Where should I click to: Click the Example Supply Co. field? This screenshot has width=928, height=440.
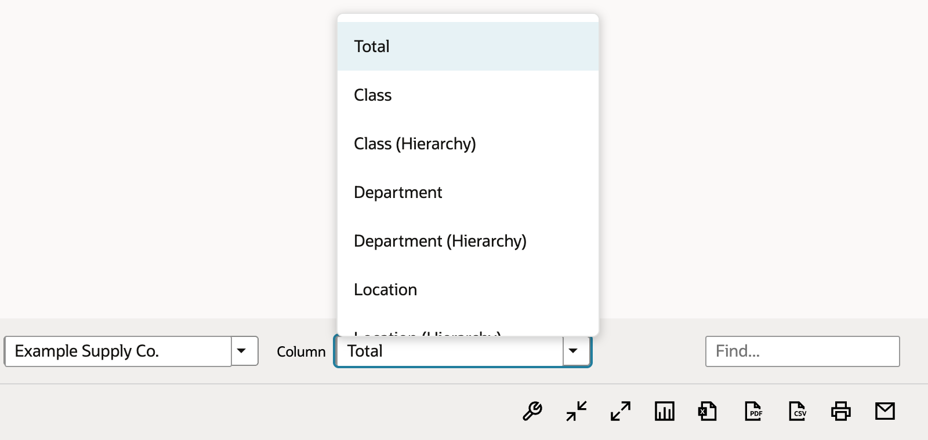click(118, 351)
